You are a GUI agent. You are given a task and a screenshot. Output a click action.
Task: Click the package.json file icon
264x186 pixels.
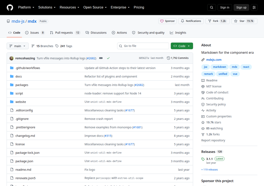(12, 161)
